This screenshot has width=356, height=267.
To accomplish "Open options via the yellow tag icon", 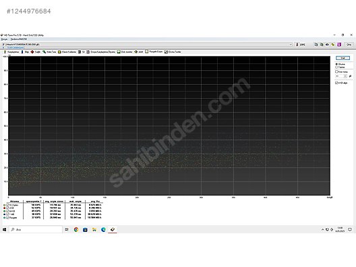I will pos(333,44).
